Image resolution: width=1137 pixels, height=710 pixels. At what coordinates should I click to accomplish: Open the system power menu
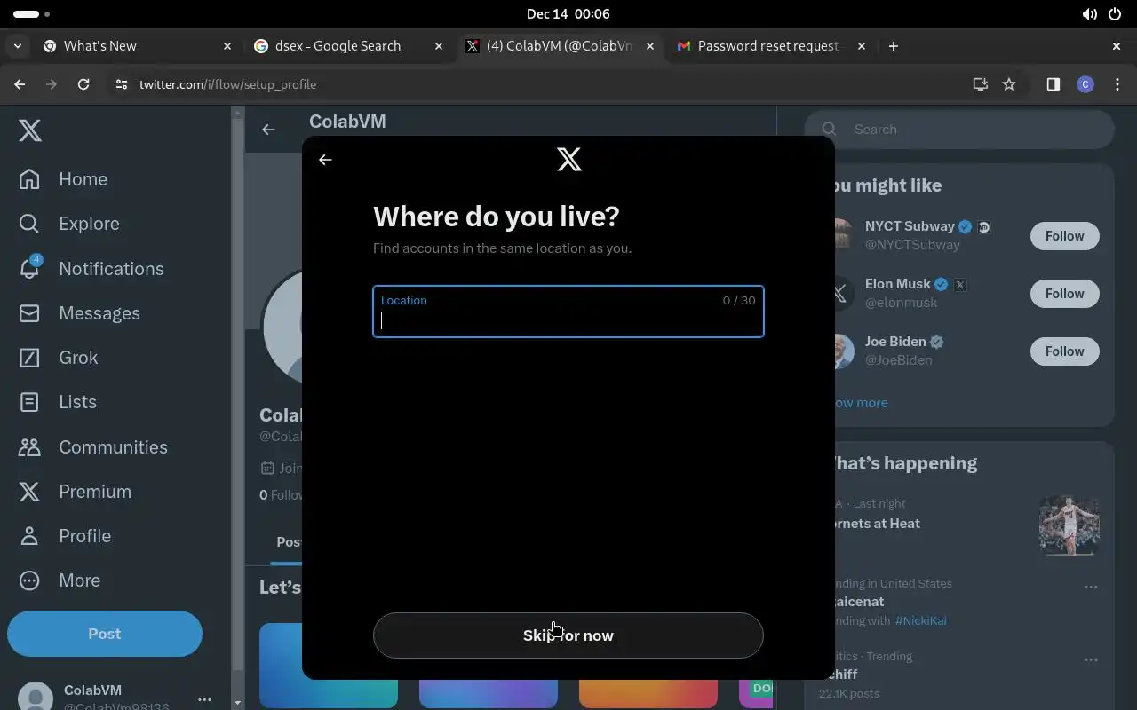1116,14
